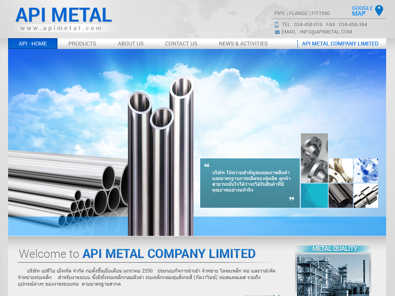The image size is (395, 296).
Task: Select the blue flange thumbnail
Action: tap(366, 170)
